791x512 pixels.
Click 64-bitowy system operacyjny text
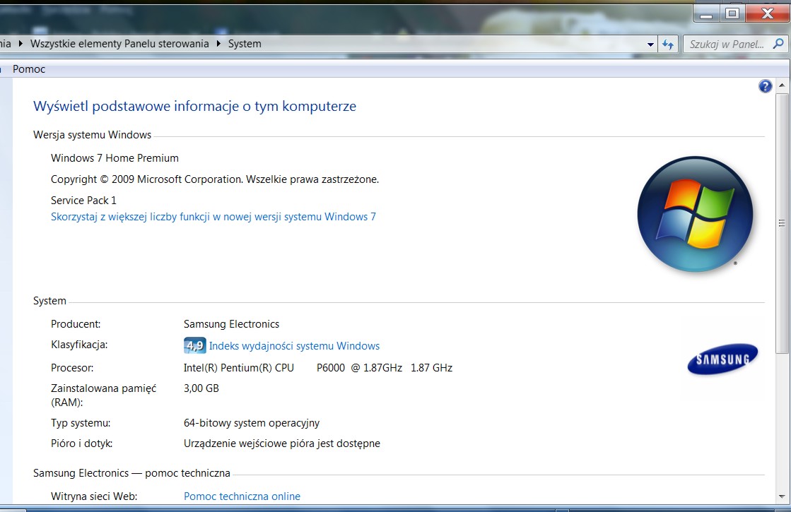click(x=251, y=423)
